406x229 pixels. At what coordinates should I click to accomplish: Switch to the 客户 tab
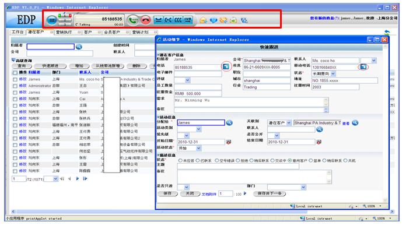[88, 32]
